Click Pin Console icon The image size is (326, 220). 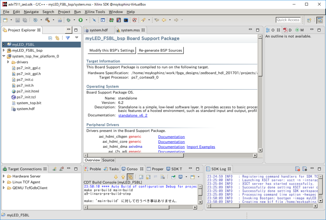[173, 177]
